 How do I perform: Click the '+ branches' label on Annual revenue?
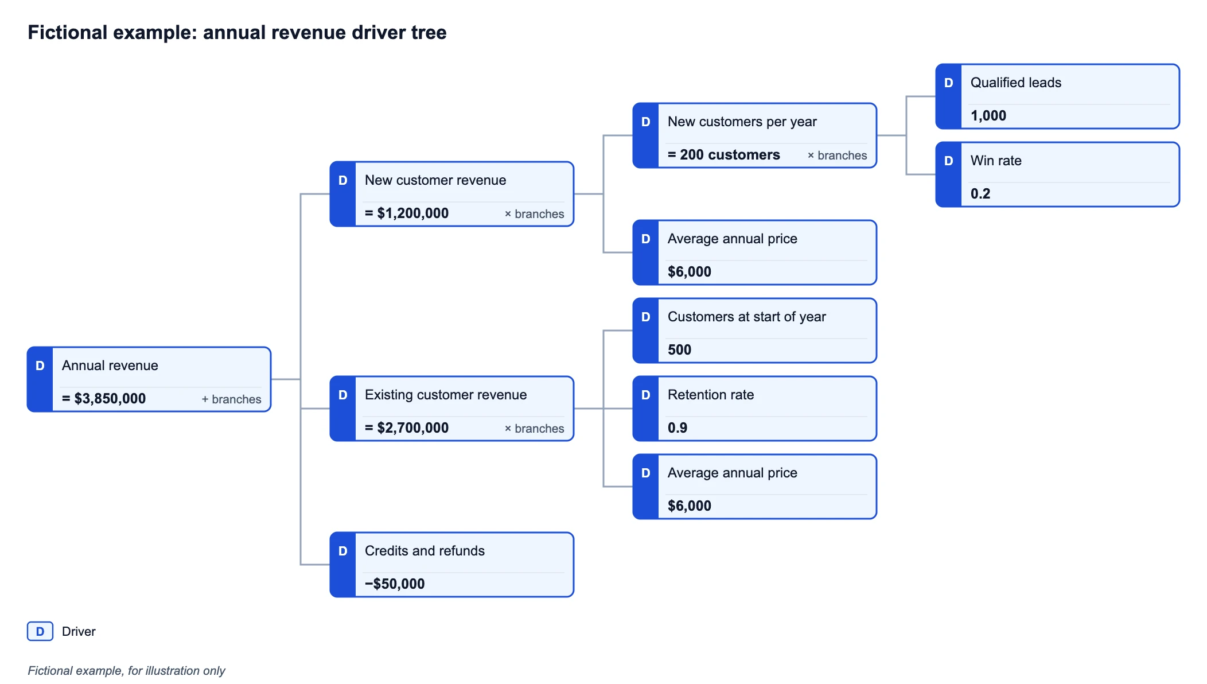coord(231,399)
